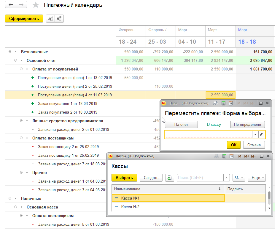Select the Касса №2 row
The image size is (280, 229).
tap(189, 207)
